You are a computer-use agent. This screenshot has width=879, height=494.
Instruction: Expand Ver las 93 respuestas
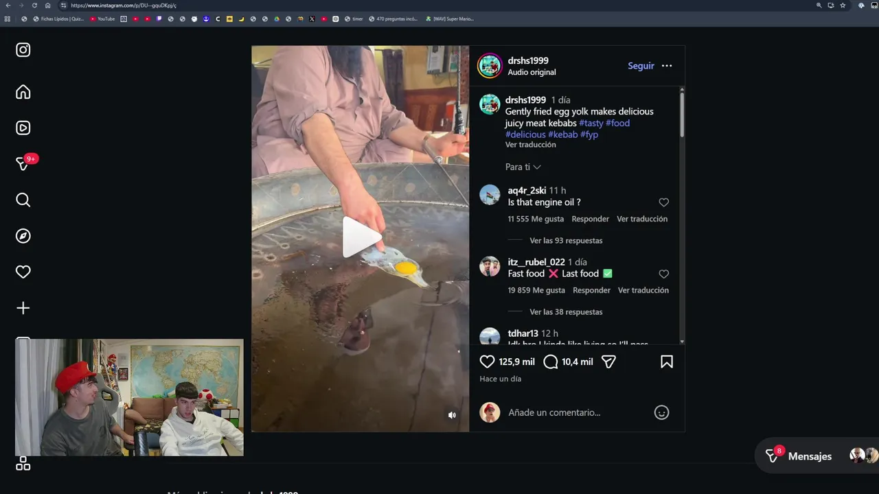click(x=566, y=241)
